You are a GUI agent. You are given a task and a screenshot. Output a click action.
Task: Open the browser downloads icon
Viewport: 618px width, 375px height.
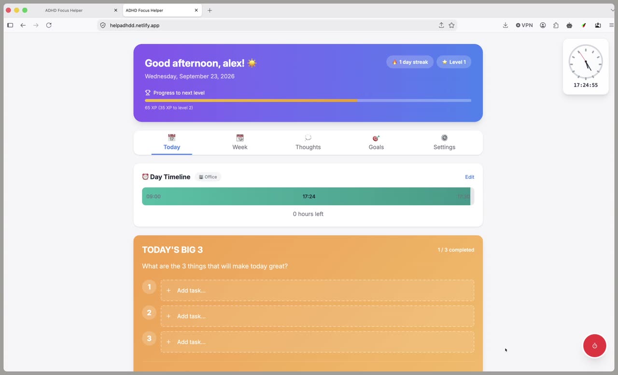[x=506, y=25]
